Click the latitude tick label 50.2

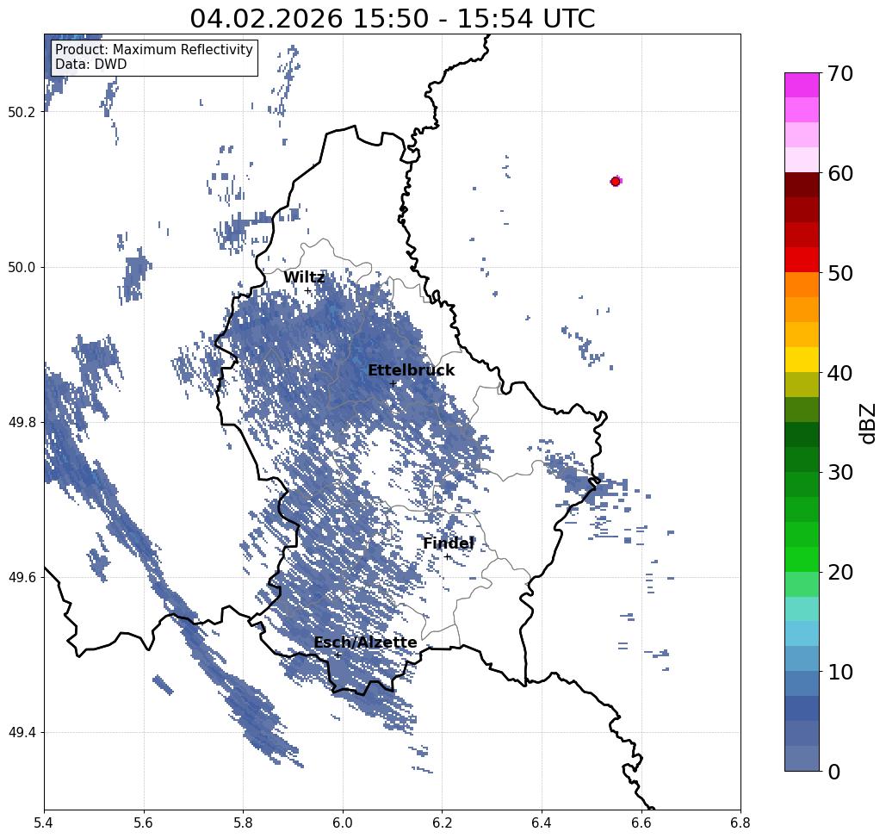[x=22, y=112]
